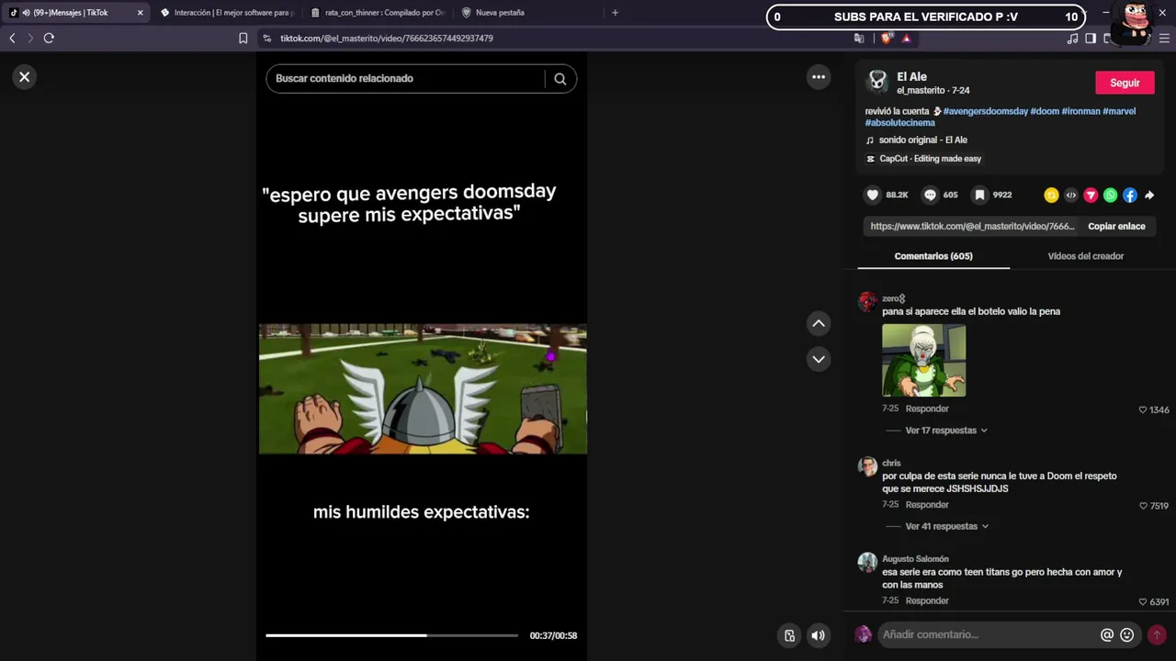The width and height of the screenshot is (1176, 661).
Task: Go to the next video with down arrow
Action: (x=819, y=359)
